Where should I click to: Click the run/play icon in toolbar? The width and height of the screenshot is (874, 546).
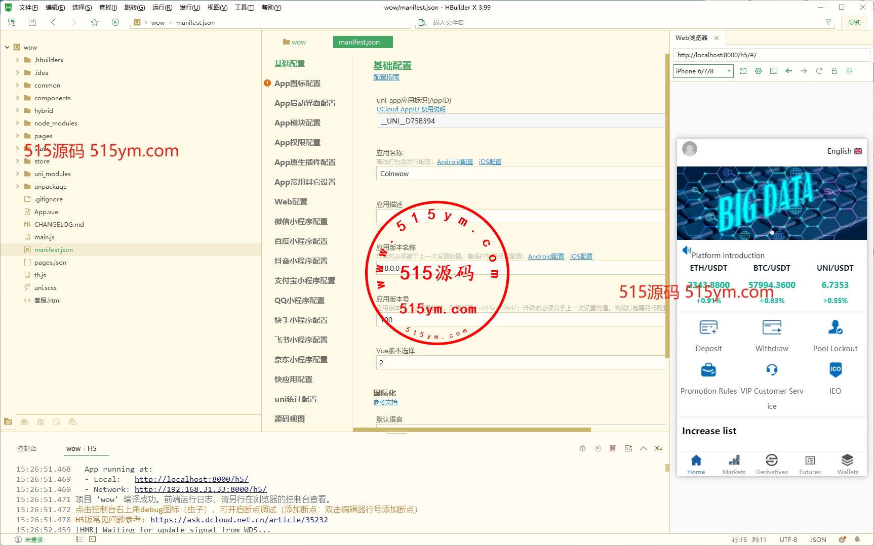pyautogui.click(x=115, y=22)
